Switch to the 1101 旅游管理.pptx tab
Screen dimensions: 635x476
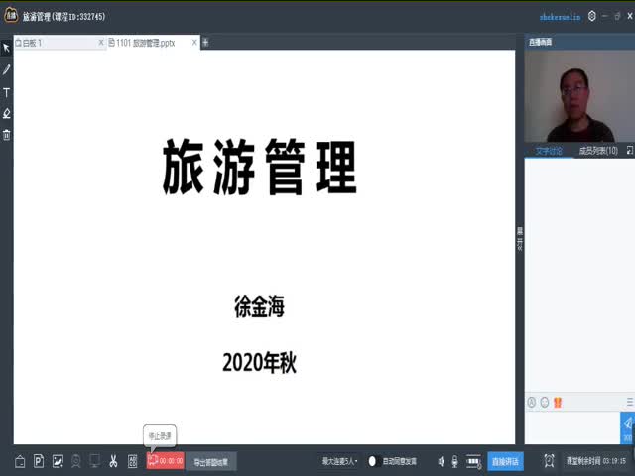coord(146,43)
